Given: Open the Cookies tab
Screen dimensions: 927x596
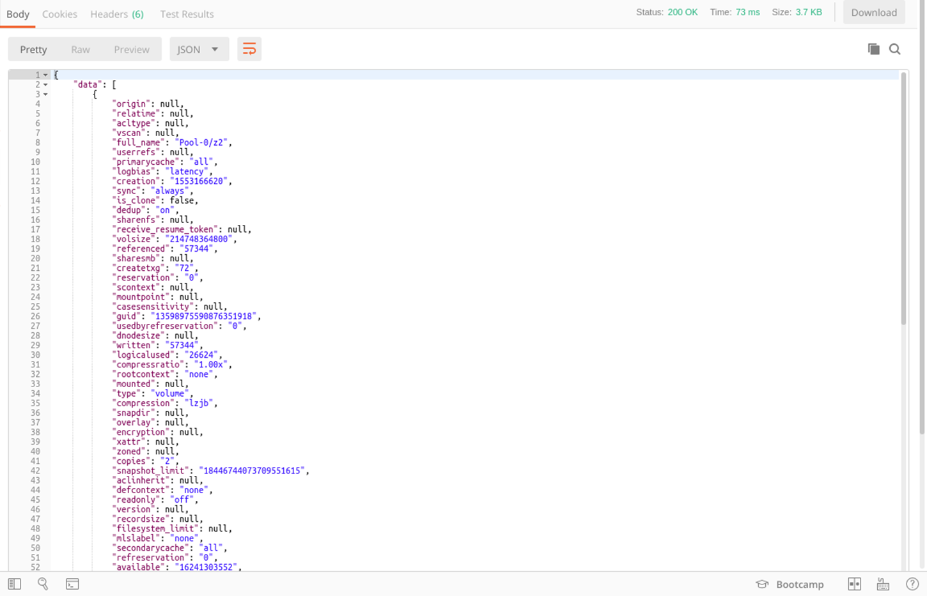Looking at the screenshot, I should pyautogui.click(x=59, y=14).
